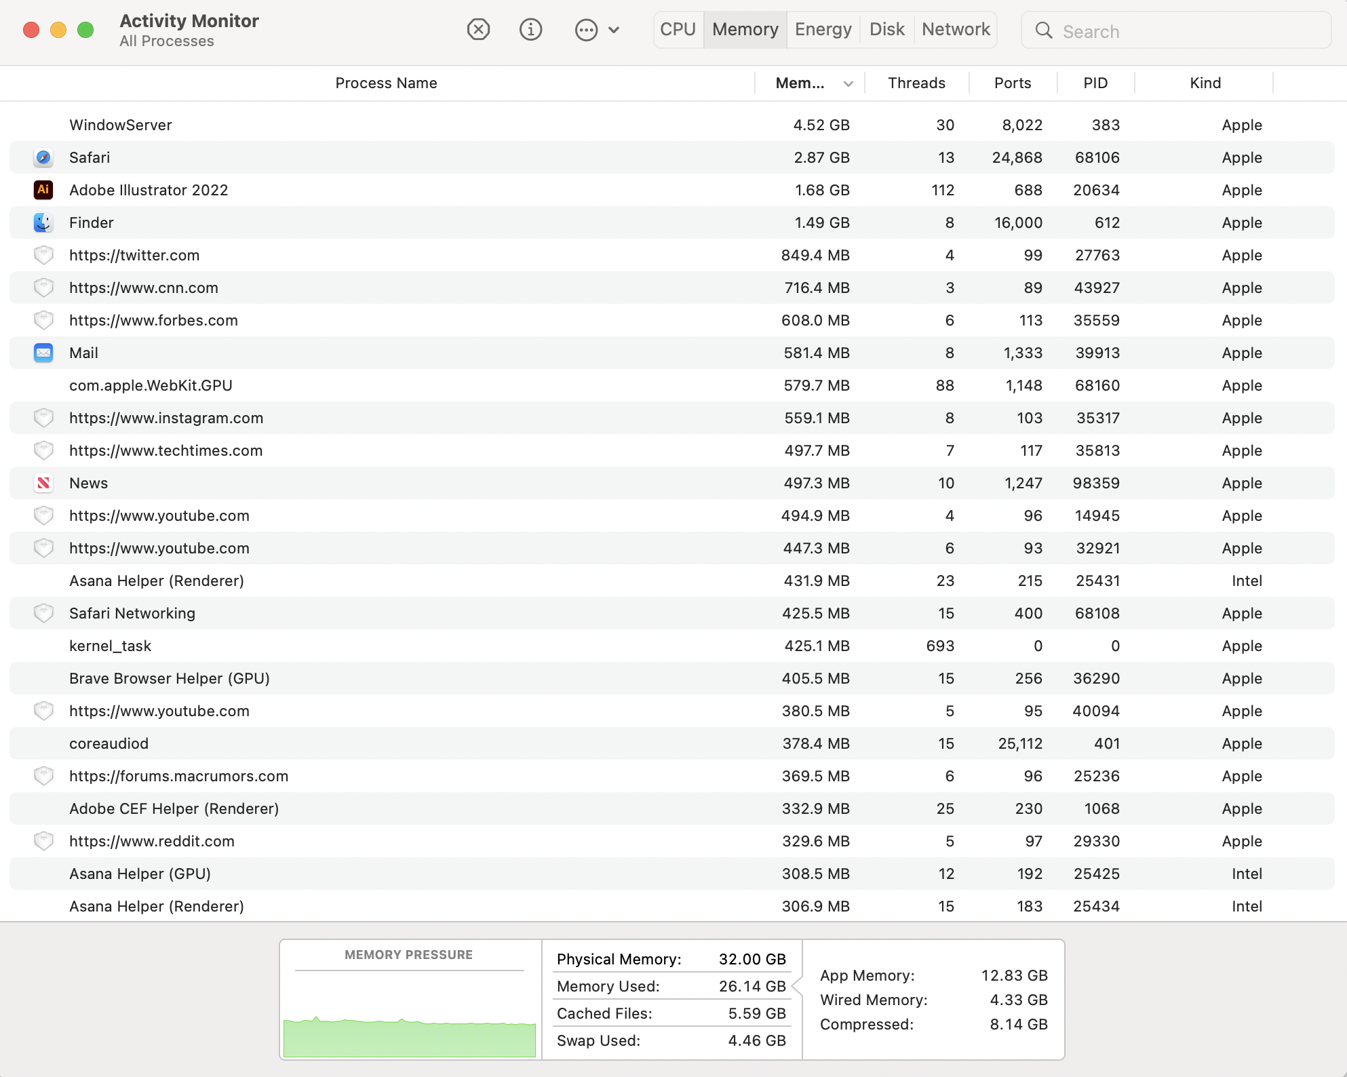Click the threads value 693
The image size is (1347, 1077).
(x=940, y=646)
